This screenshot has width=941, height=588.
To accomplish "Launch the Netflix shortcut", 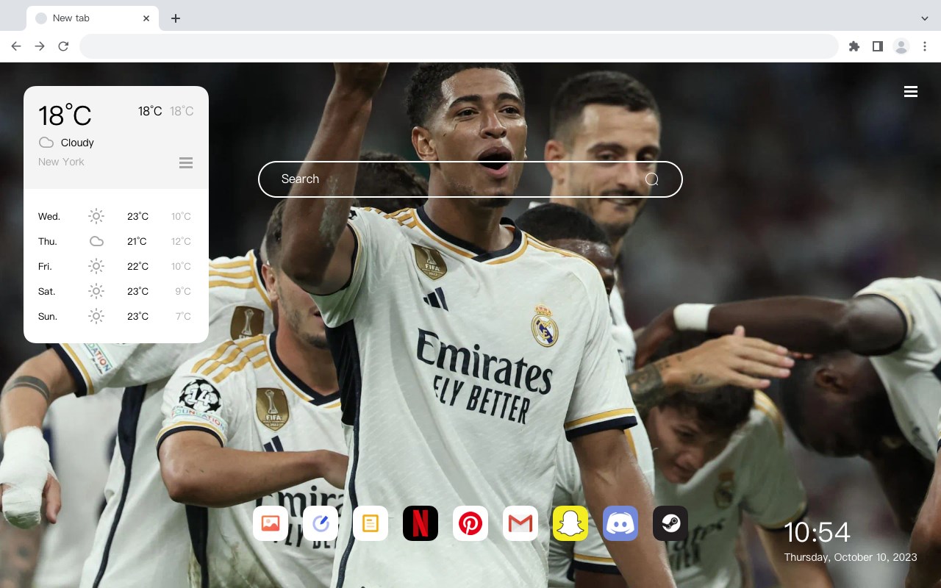I will click(x=421, y=523).
